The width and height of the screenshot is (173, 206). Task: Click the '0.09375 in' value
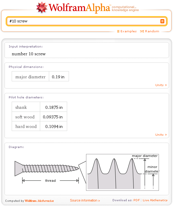(53, 117)
